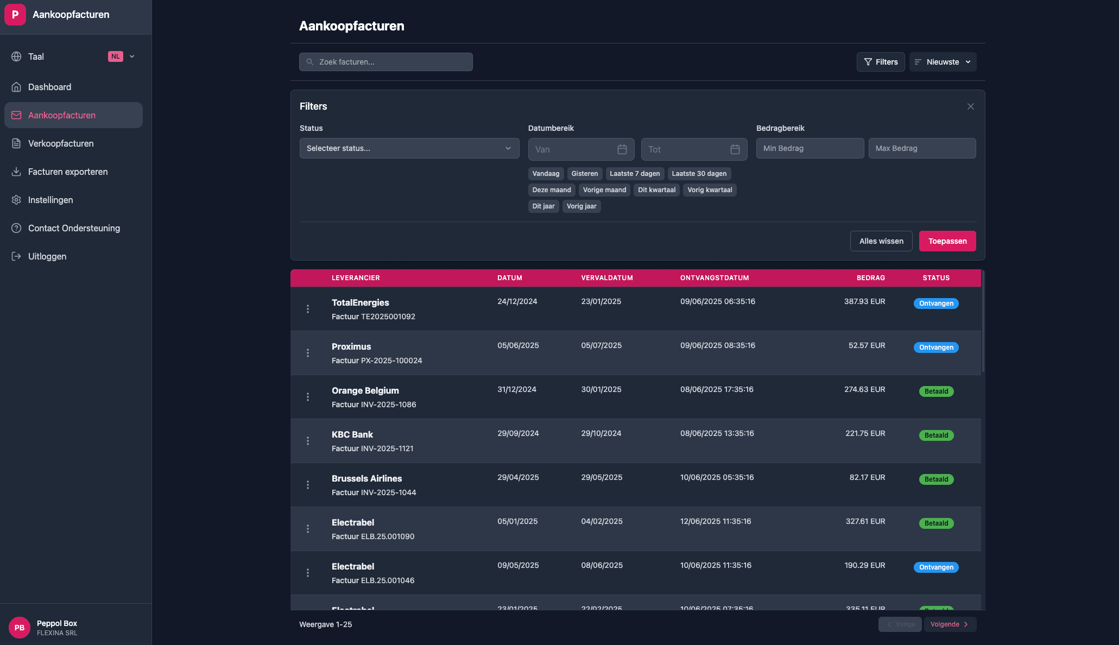Image resolution: width=1119 pixels, height=645 pixels.
Task: Click the Toepassen button
Action: [947, 241]
